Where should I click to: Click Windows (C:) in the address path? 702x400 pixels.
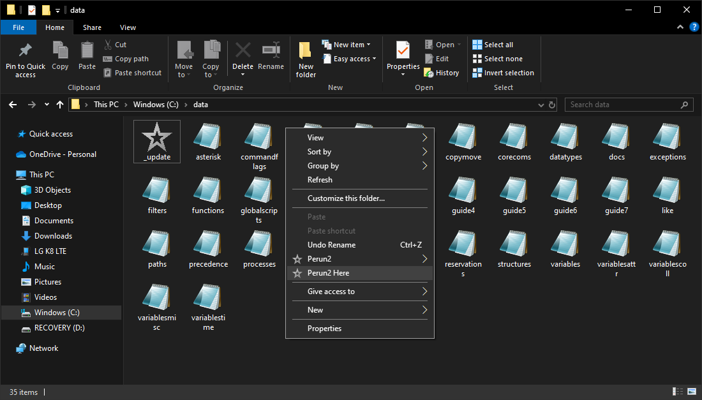tap(156, 104)
